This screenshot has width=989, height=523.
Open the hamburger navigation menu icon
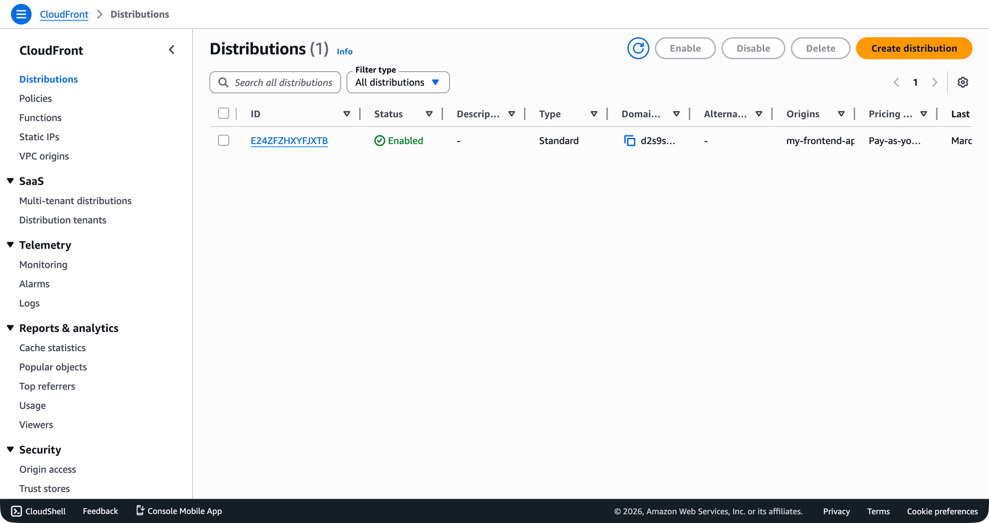[21, 14]
